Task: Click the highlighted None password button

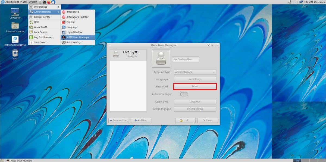Action: coord(195,86)
